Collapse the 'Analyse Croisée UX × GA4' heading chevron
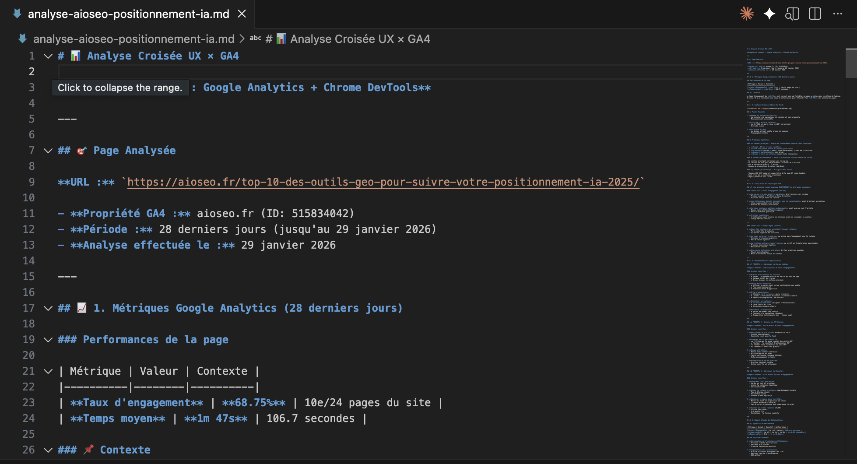 coord(47,56)
